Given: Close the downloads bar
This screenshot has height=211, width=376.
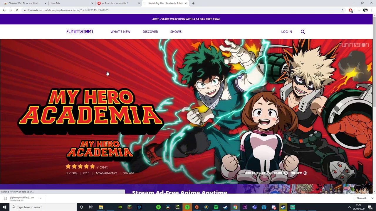Looking at the screenshot, I should coord(372,198).
